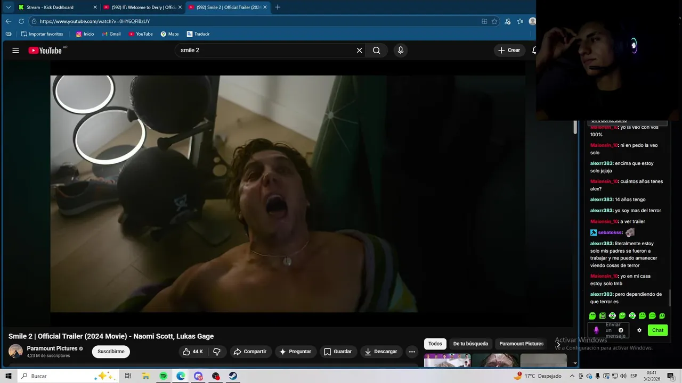Reload the page with refresh icon

tap(21, 21)
